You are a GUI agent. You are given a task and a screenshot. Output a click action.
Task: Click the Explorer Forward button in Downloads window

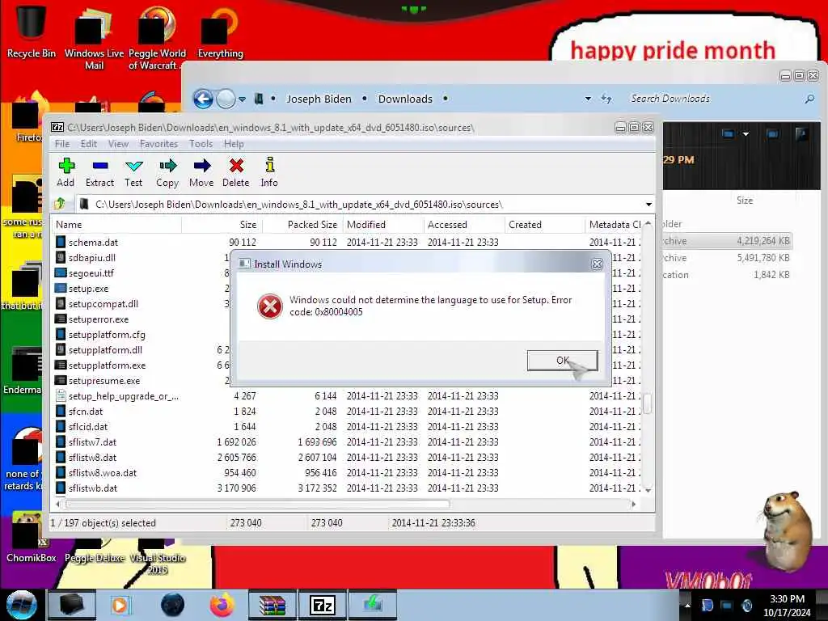tap(226, 99)
